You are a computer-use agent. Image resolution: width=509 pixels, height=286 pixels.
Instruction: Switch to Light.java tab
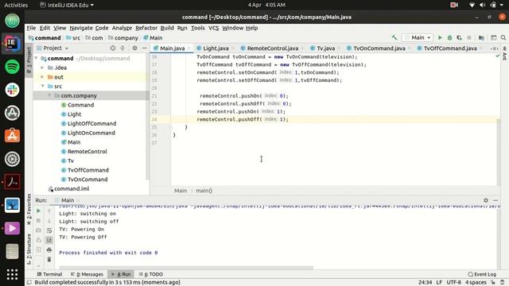(216, 48)
